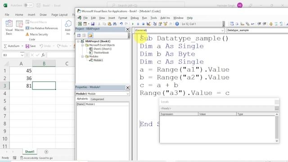Click the Paste icon in VBA toolbar
The image size is (288, 162).
[x=109, y=24]
